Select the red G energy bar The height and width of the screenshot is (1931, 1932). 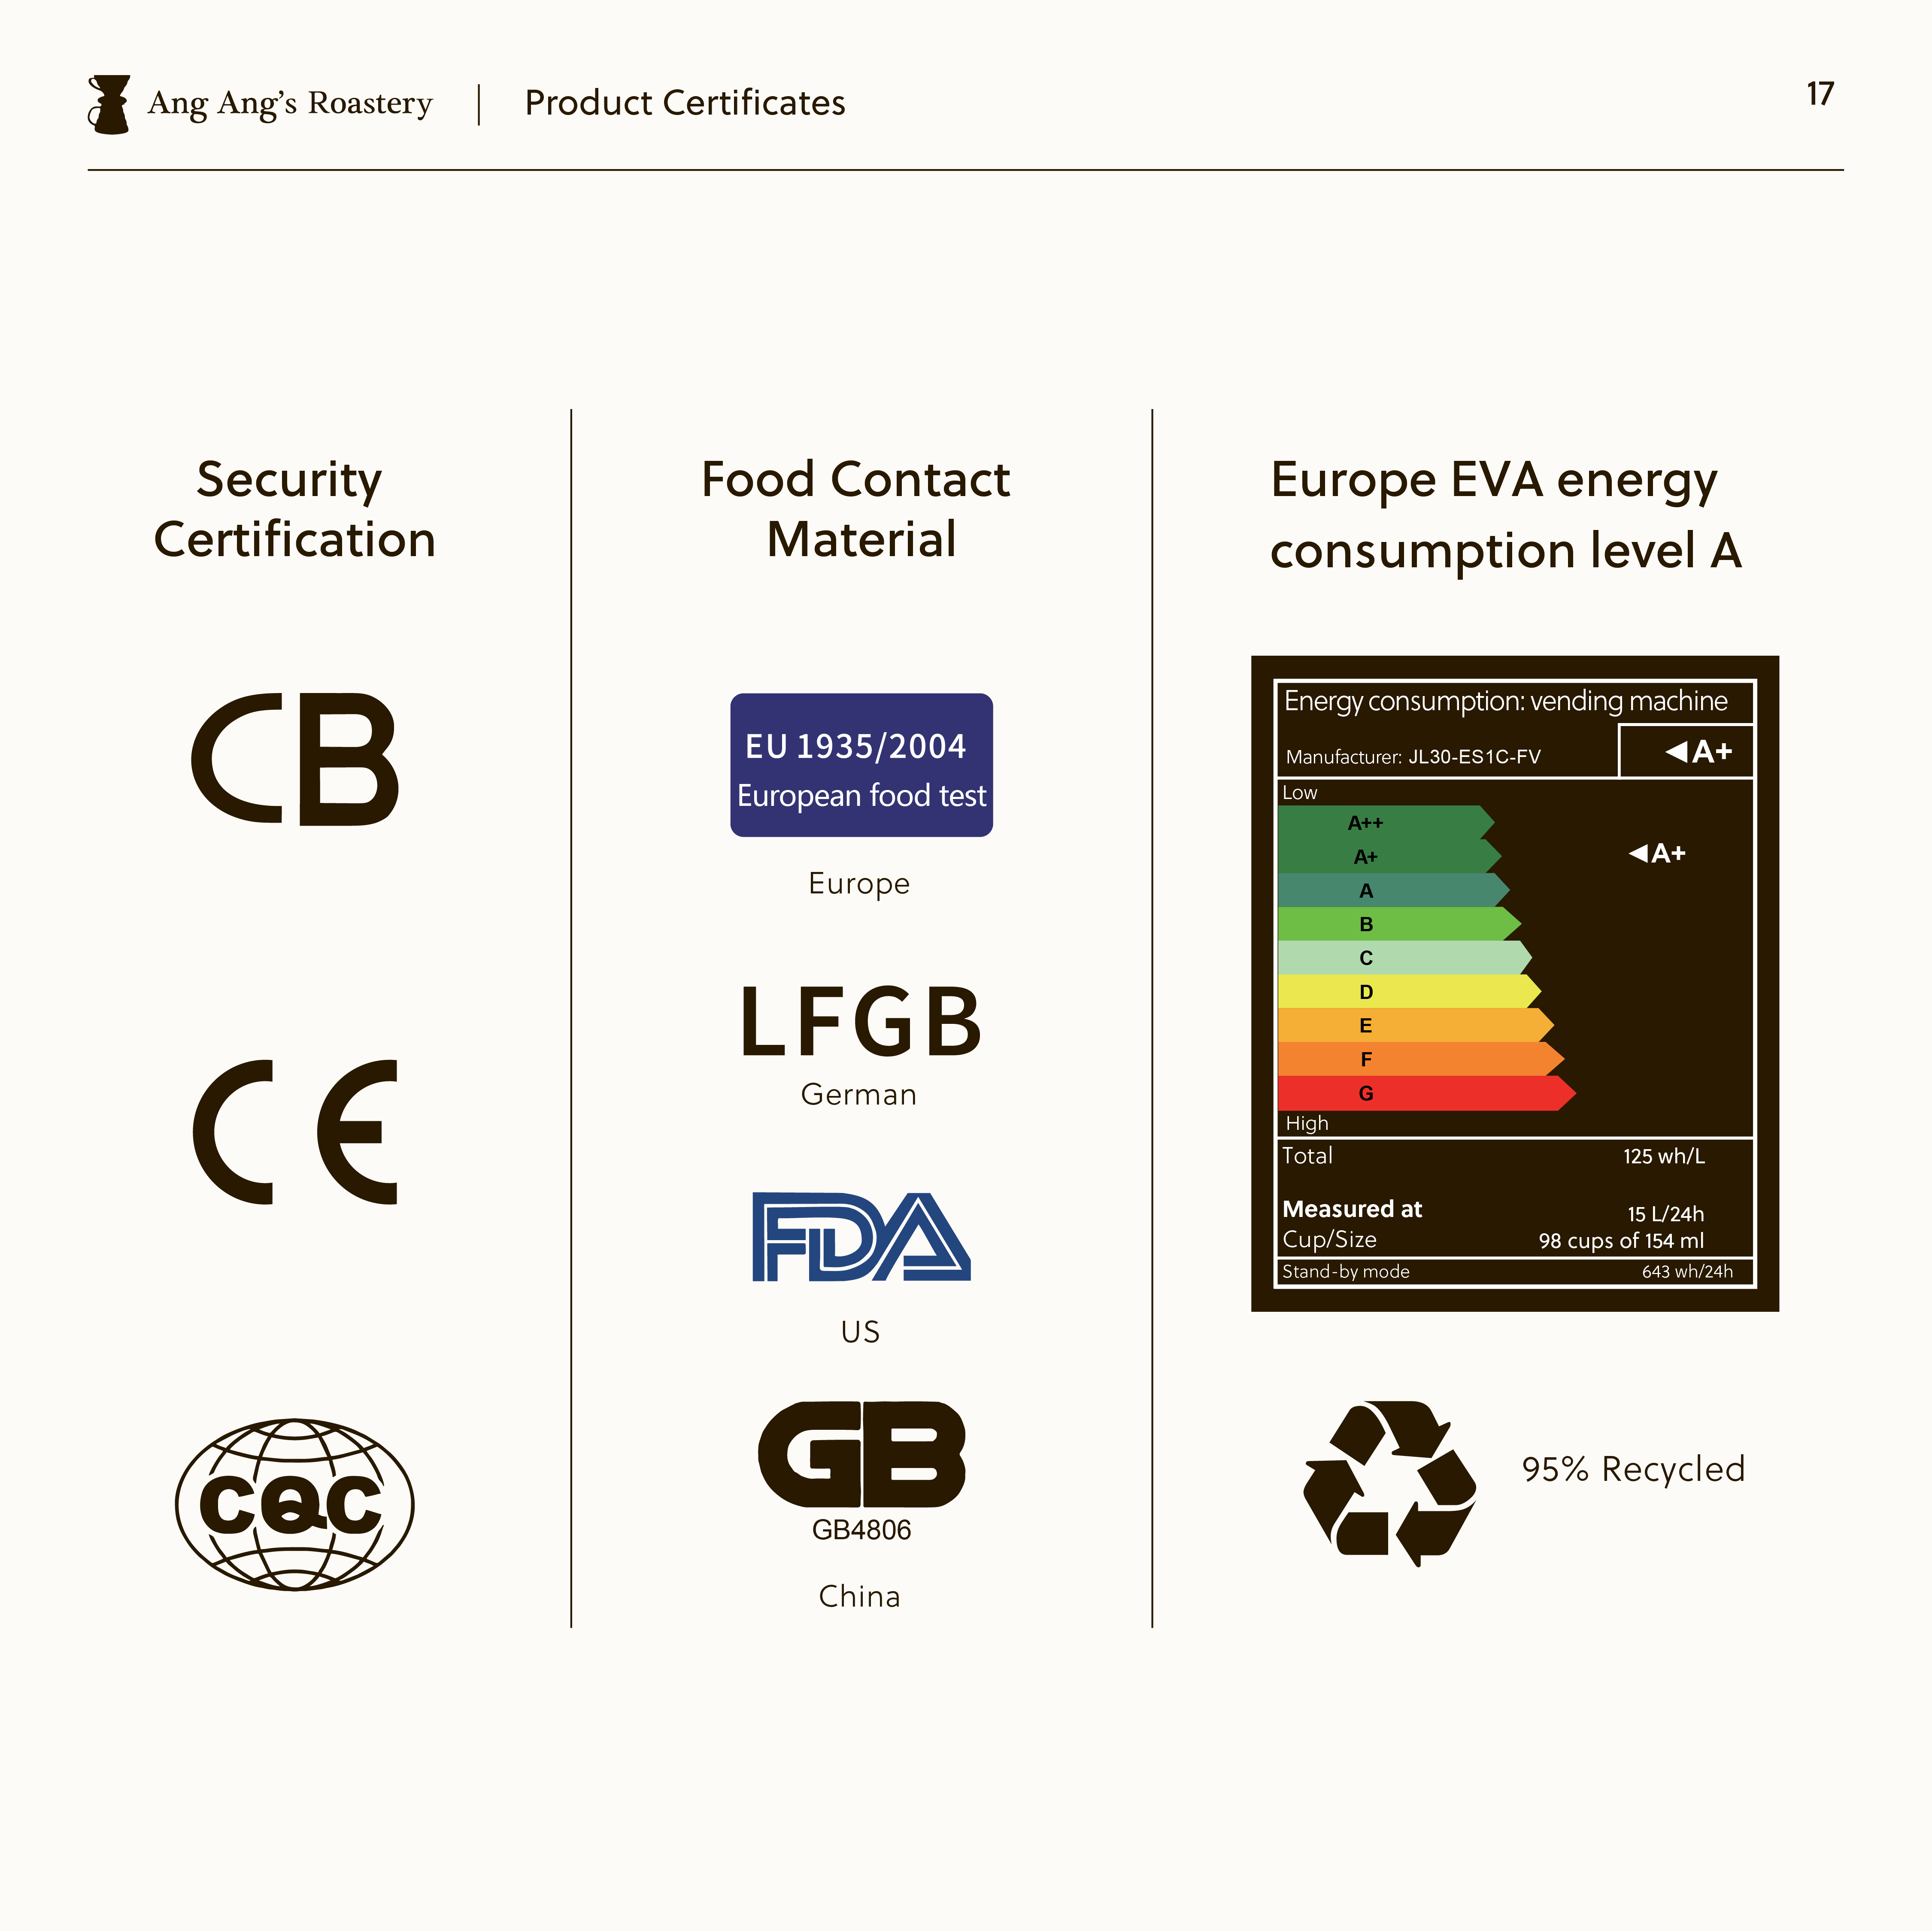pos(1426,1093)
